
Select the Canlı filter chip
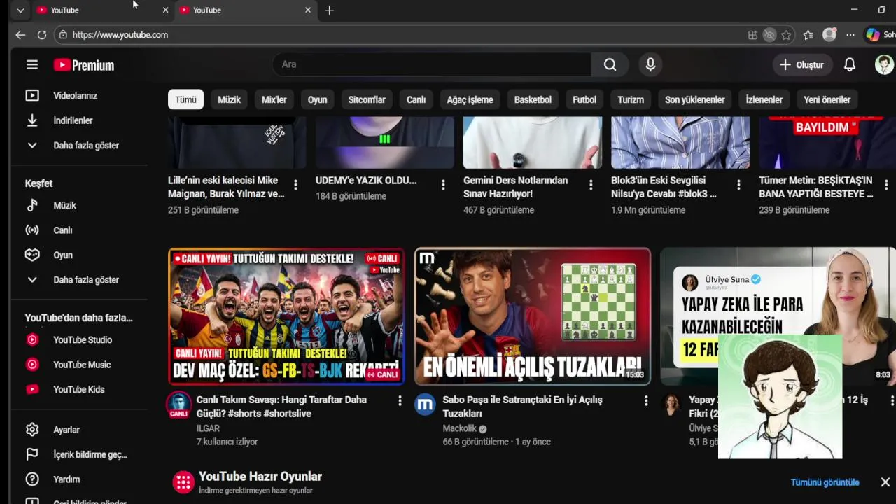416,99
